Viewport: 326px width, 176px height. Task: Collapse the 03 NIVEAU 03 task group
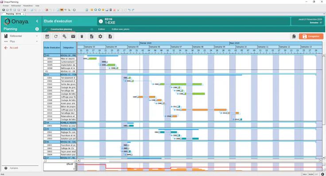click(x=45, y=74)
